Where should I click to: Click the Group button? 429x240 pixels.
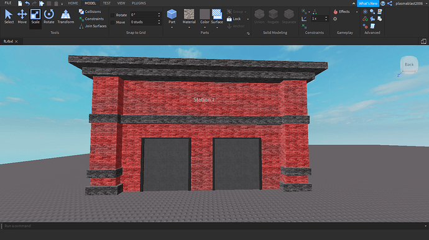pyautogui.click(x=235, y=12)
